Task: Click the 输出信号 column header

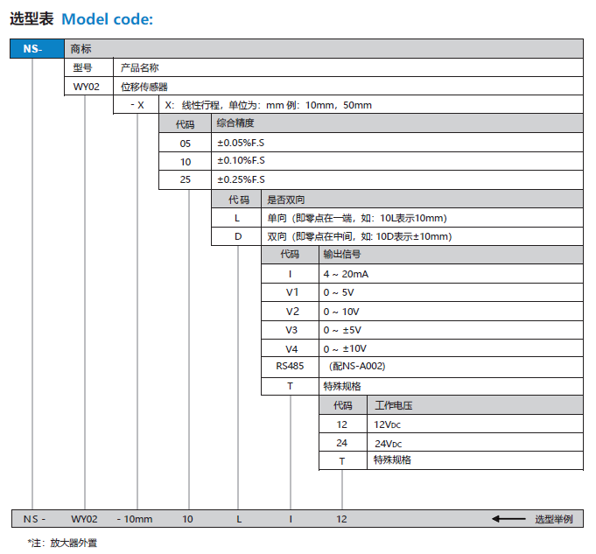Action: tap(342, 255)
